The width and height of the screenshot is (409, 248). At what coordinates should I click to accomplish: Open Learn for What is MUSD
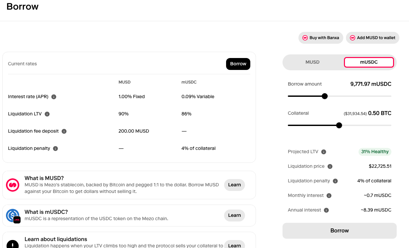234,185
